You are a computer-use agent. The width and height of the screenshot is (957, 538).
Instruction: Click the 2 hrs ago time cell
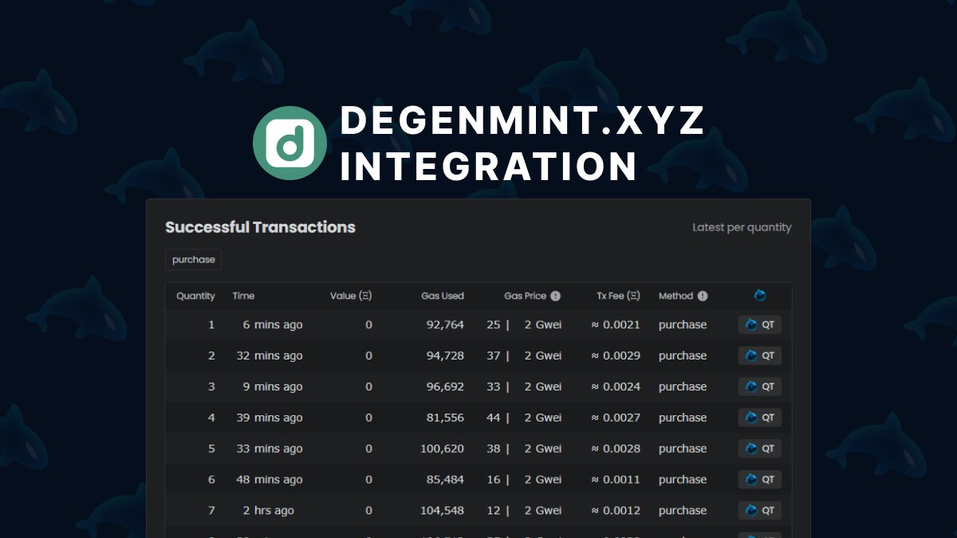(269, 510)
